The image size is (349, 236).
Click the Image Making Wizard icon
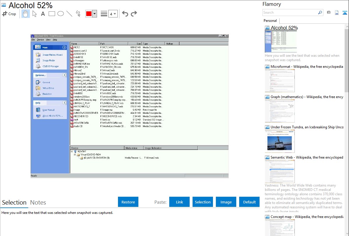(38, 54)
